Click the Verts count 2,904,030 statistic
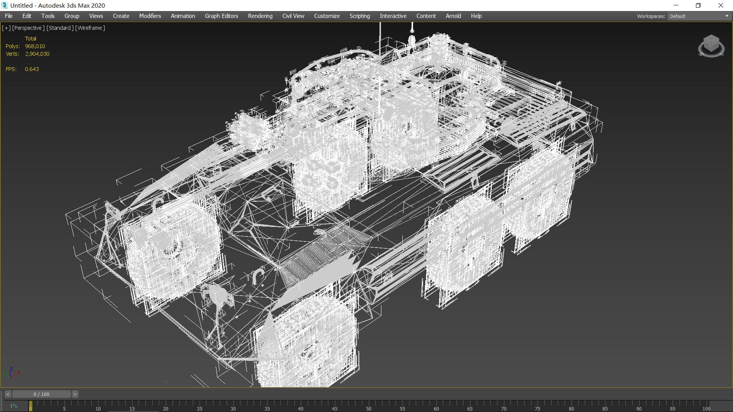733x412 pixels. click(37, 54)
